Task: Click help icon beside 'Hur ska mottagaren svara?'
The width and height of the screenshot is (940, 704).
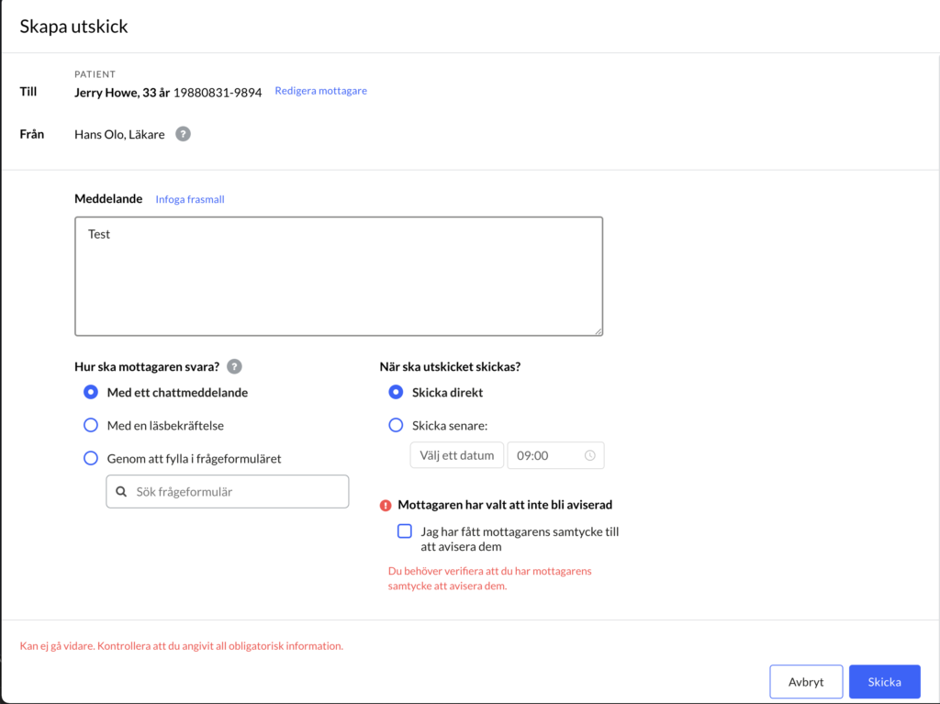Action: [234, 366]
